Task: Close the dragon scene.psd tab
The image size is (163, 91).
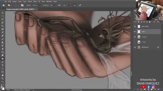Action: [36, 9]
